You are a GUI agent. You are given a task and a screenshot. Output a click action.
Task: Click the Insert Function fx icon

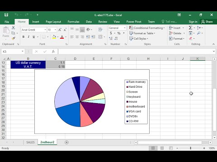(53, 51)
